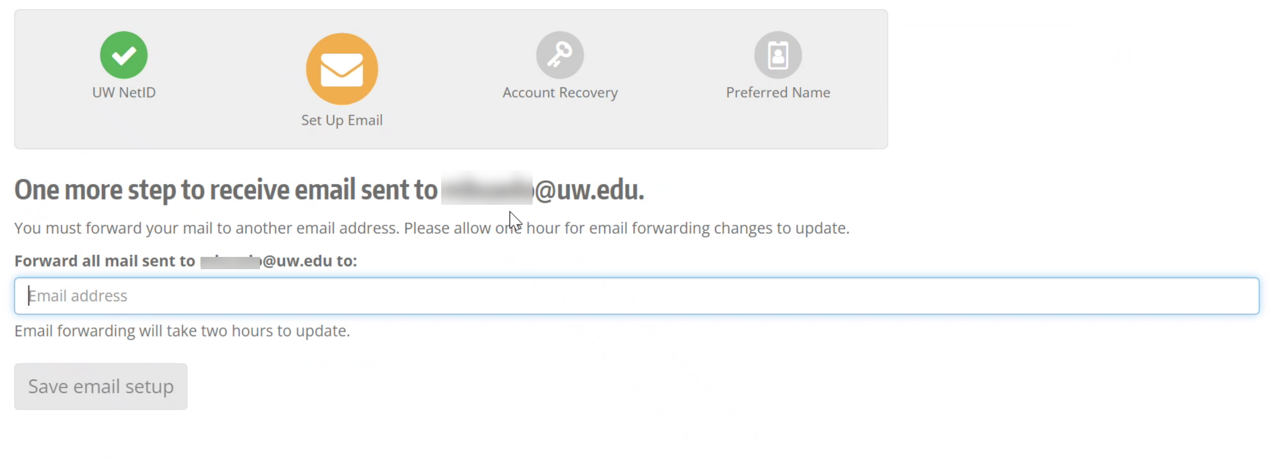Click the "You must forward your mail" paragraph
The height and width of the screenshot is (459, 1285).
[x=207, y=228]
